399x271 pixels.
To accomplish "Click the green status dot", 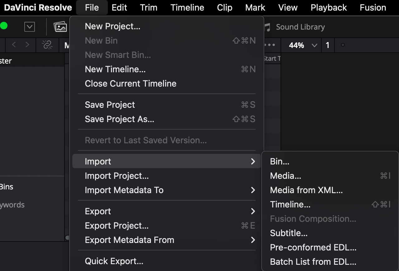I will (4, 26).
